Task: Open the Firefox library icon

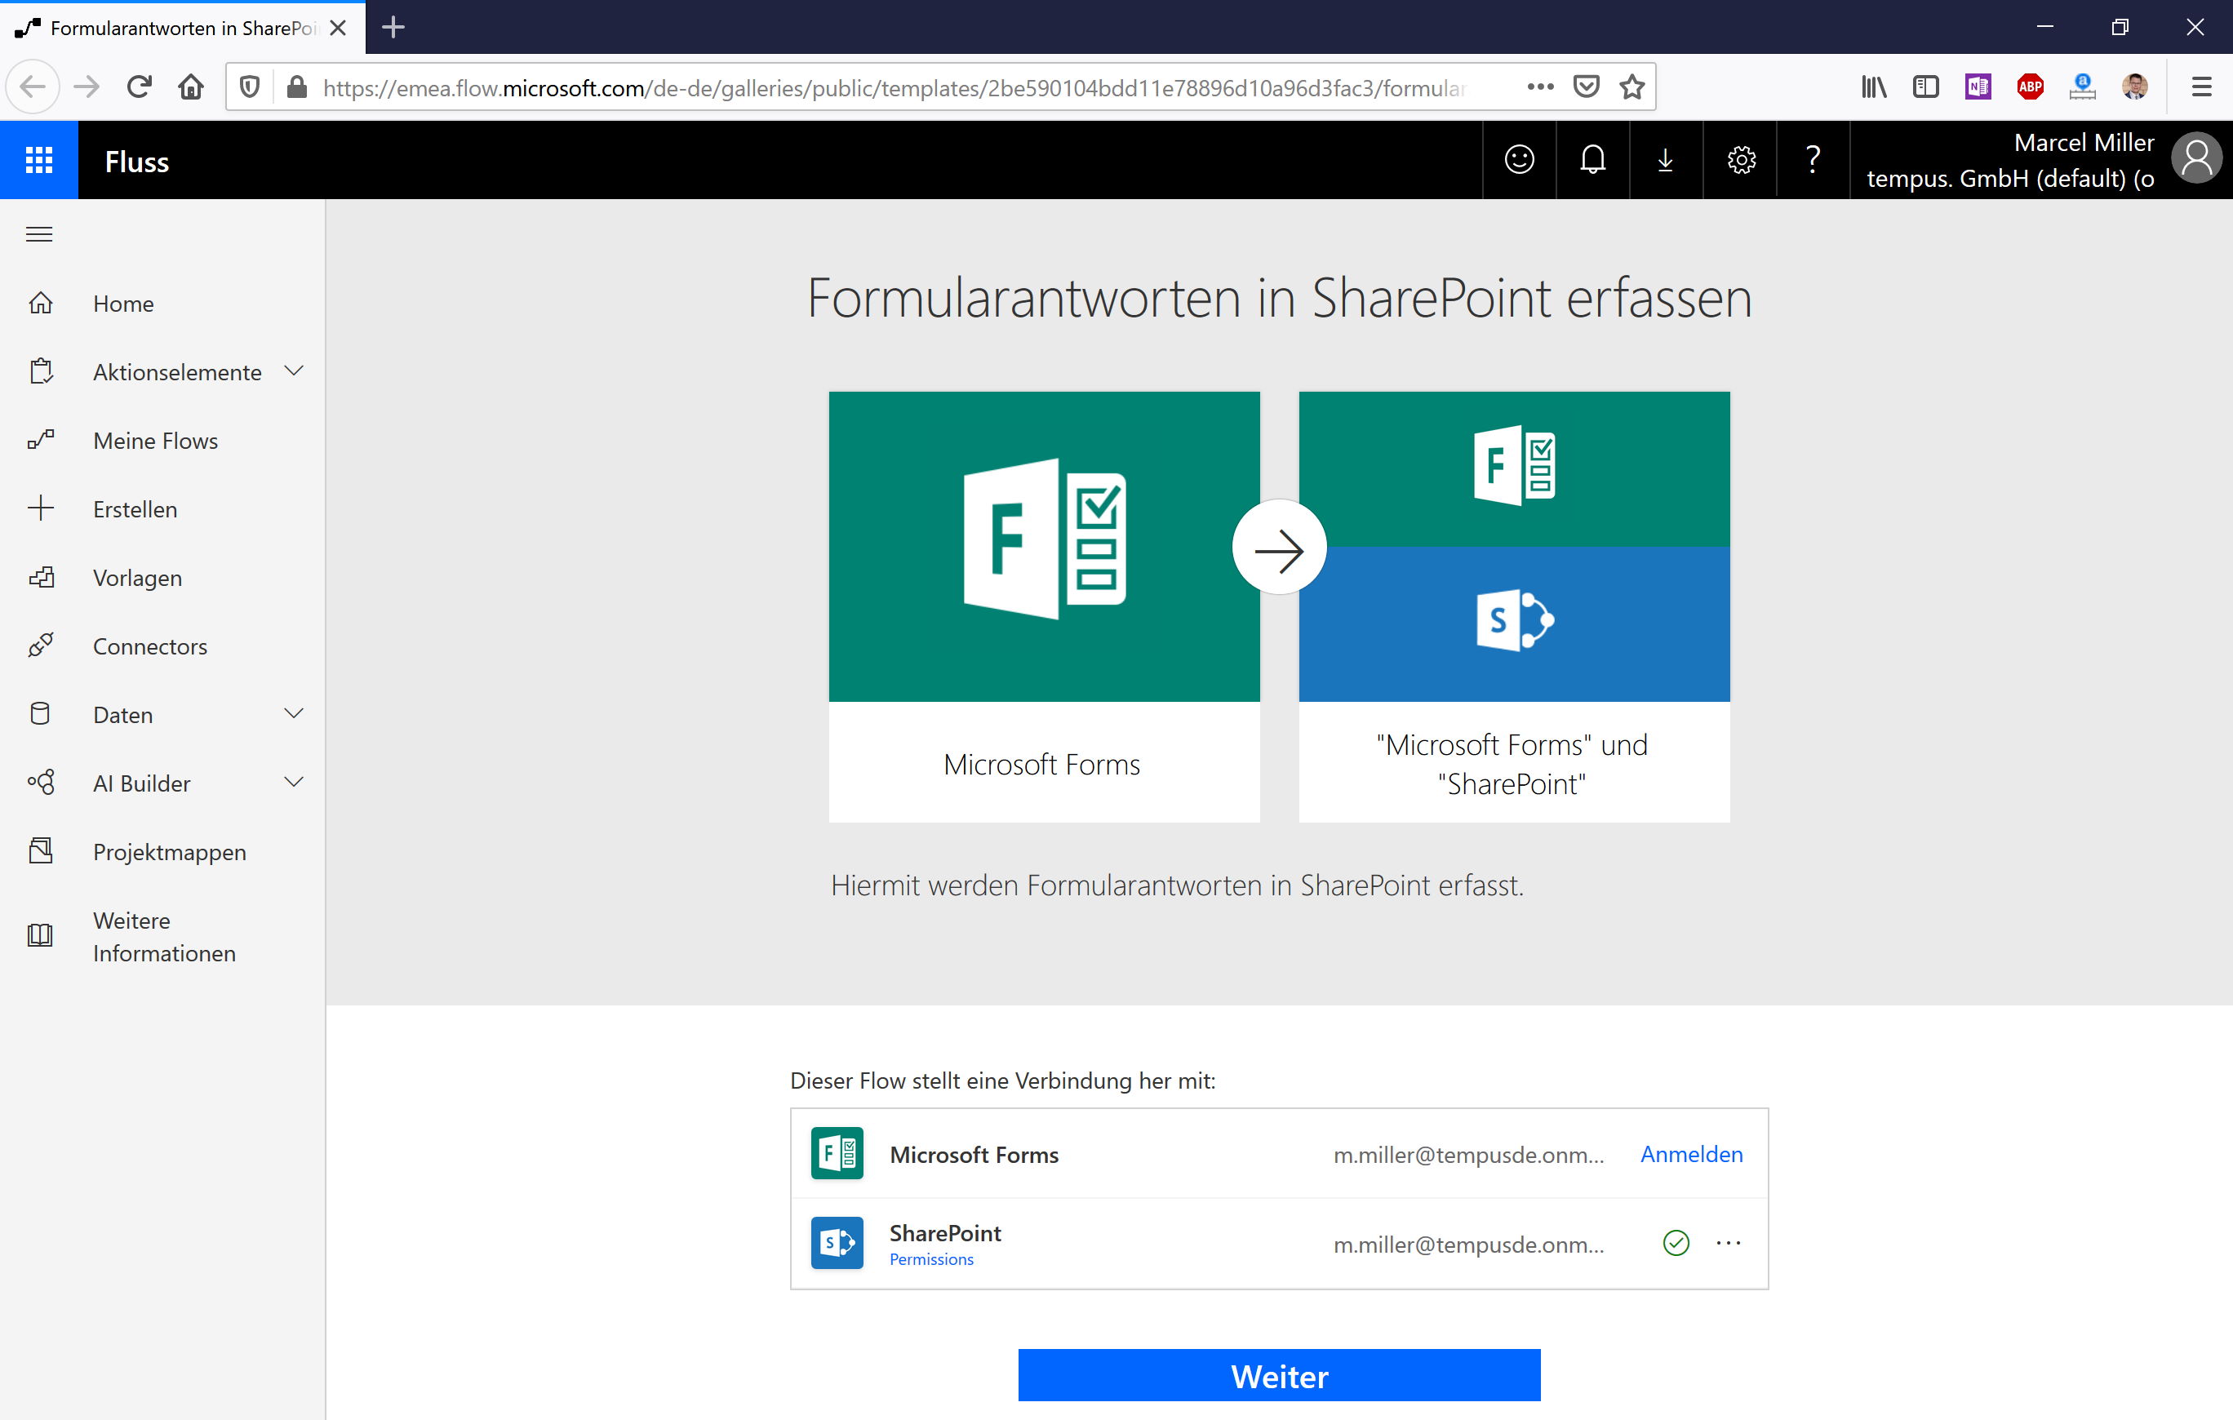Action: pos(1874,87)
